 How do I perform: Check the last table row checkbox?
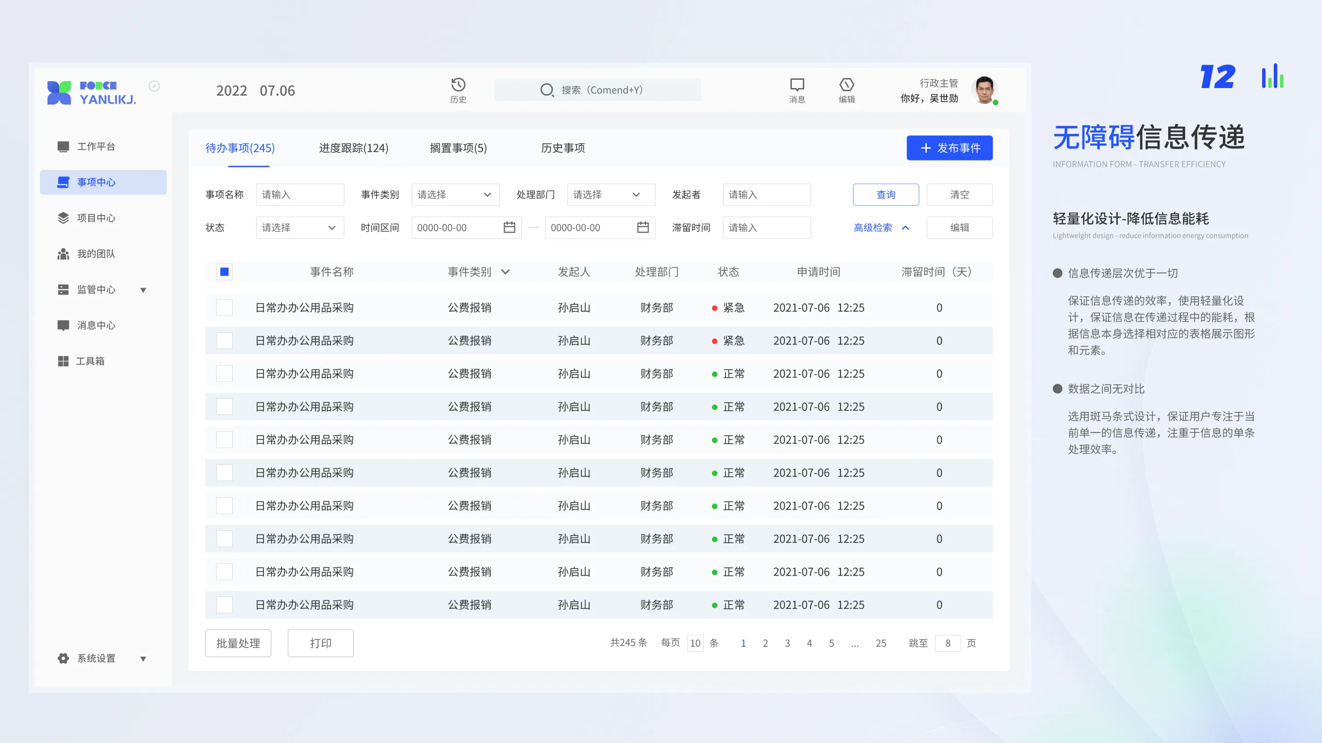pyautogui.click(x=224, y=604)
